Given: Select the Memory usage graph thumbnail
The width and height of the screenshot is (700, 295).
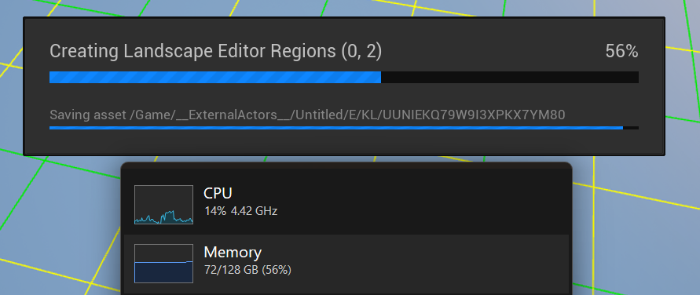Looking at the screenshot, I should [x=164, y=264].
